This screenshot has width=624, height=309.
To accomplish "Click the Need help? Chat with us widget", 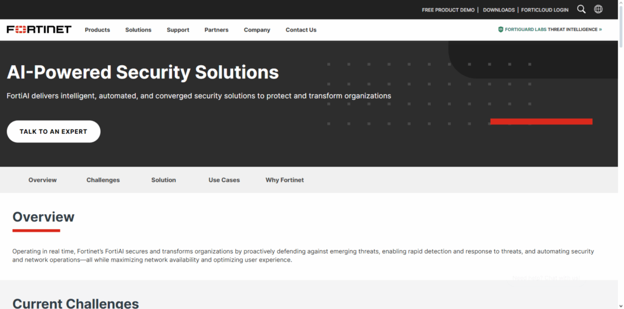I will [546, 278].
